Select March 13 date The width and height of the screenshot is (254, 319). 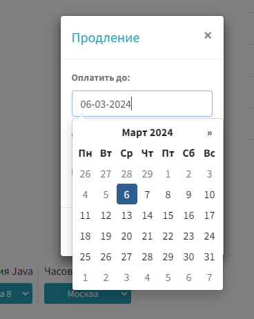pos(126,215)
